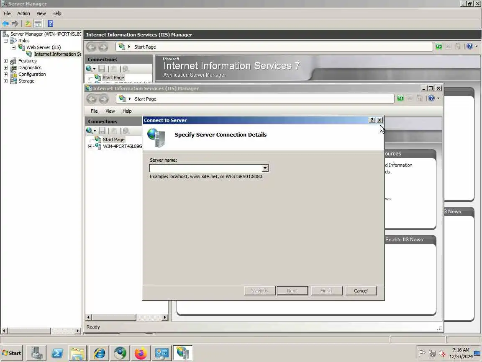
Task: Click in the Server name input field
Action: 206,168
